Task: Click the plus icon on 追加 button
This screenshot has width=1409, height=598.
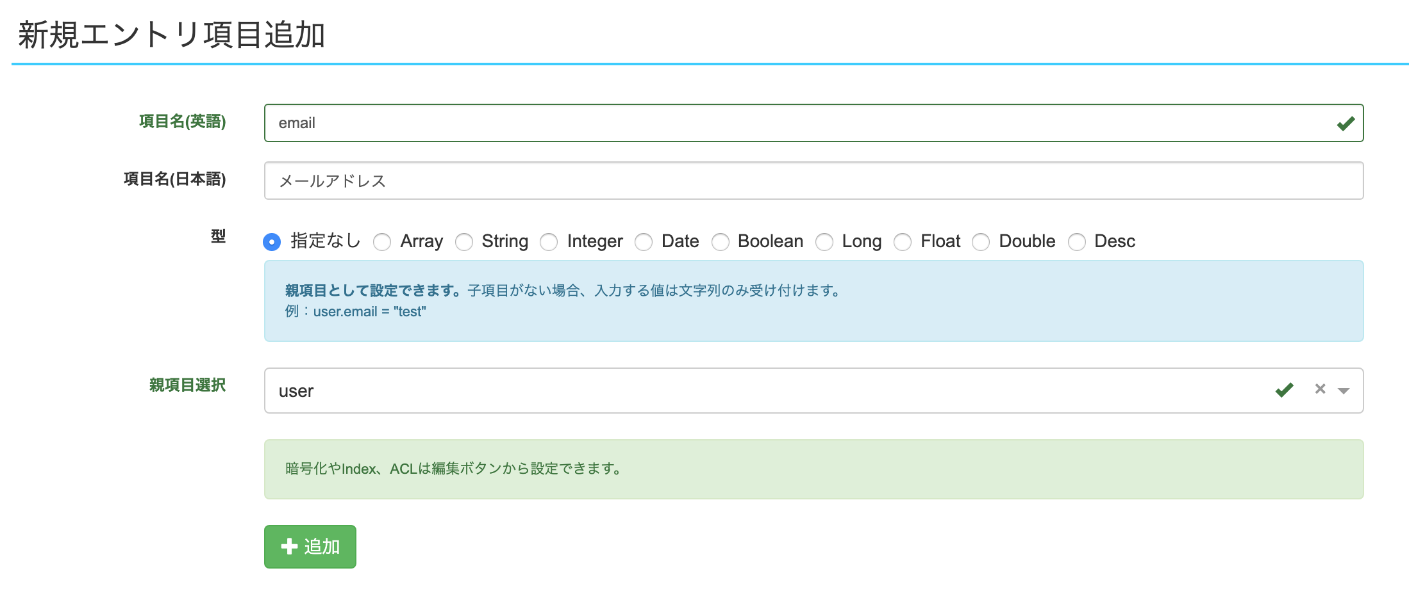Action: coord(289,546)
